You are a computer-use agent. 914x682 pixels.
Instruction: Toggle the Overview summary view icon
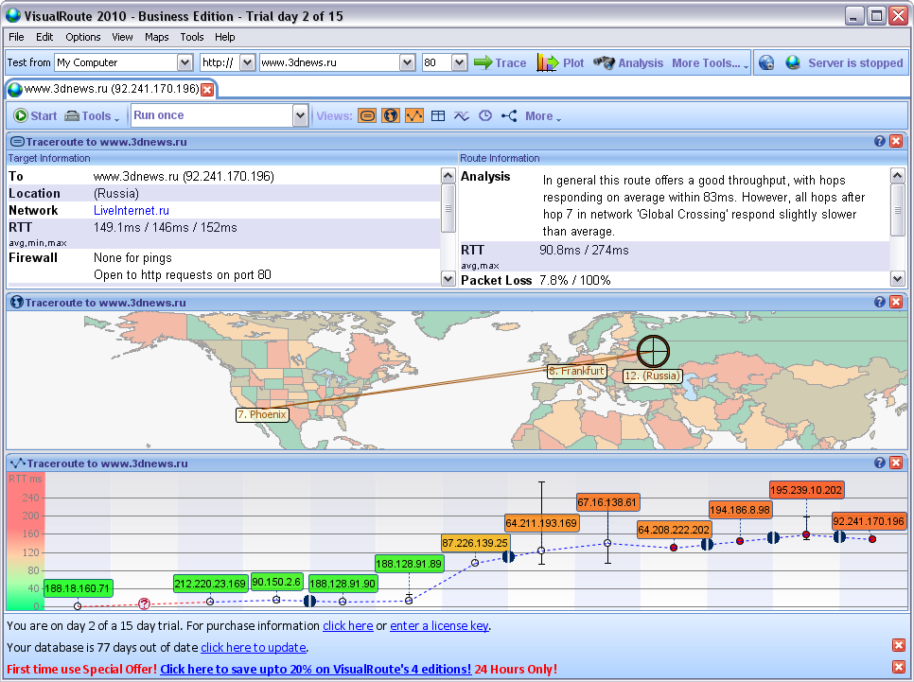pos(367,116)
